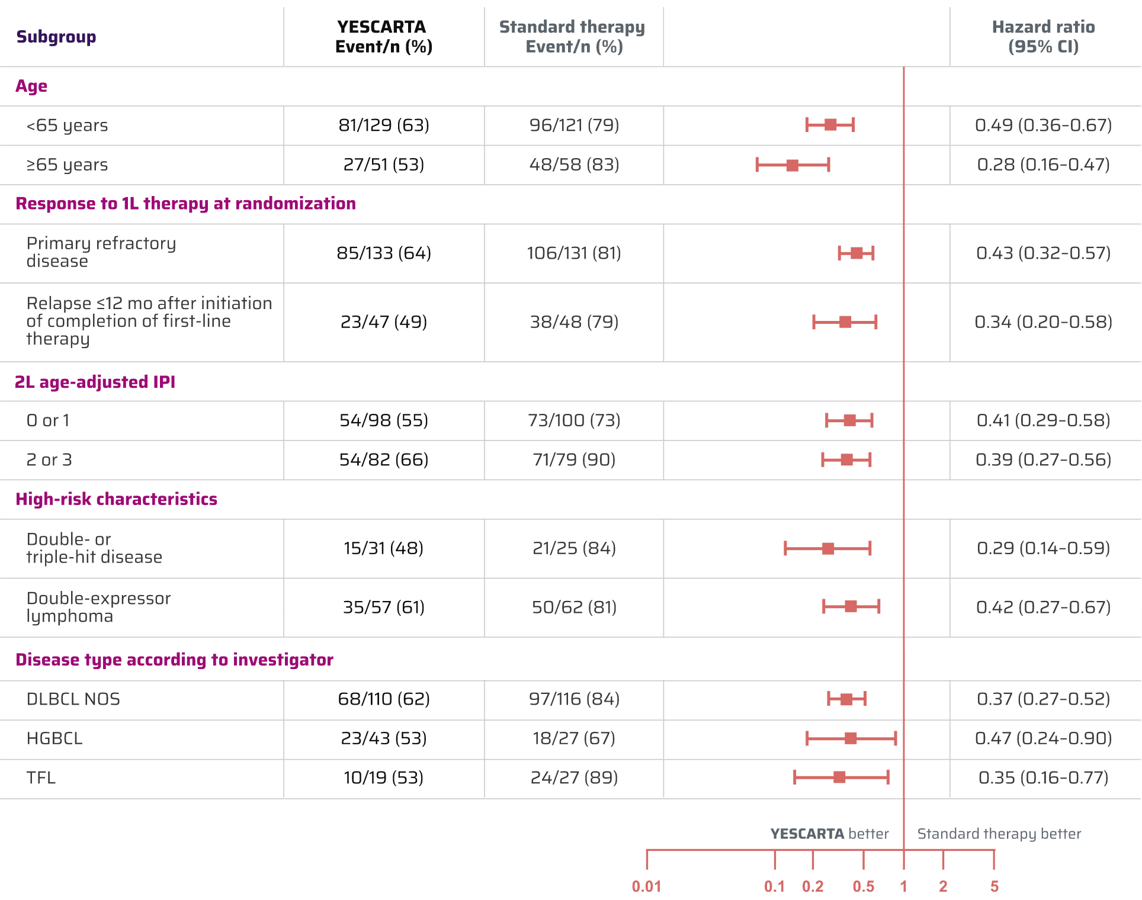Viewport: 1142px width, 900px height.
Task: Click hazard ratio 0.34 (0.20-0.58) value
Action: tap(1043, 322)
